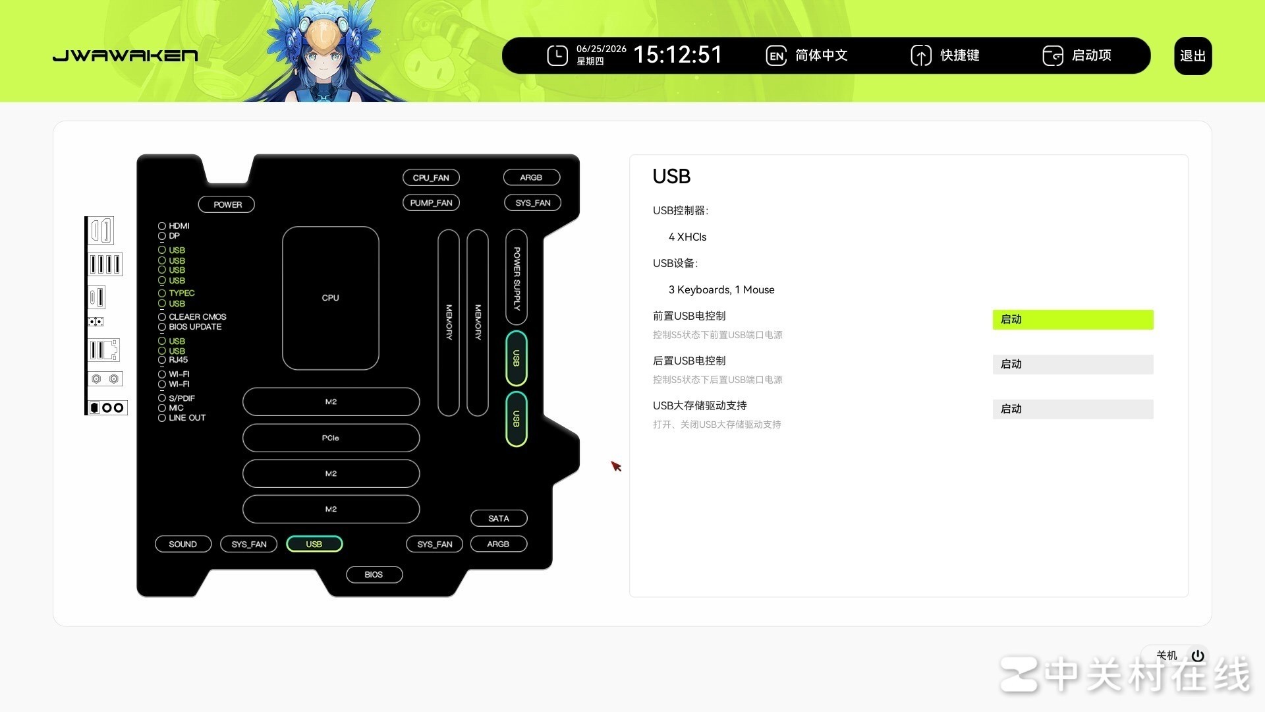Select the SYS_FAN header next to PUMP_FAN

[x=533, y=202]
